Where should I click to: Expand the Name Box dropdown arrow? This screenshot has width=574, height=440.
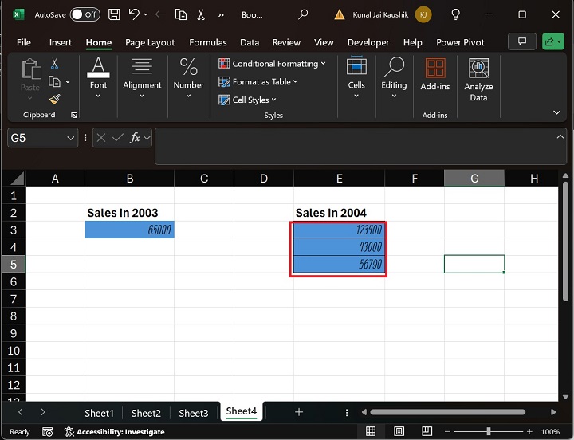[x=70, y=138]
